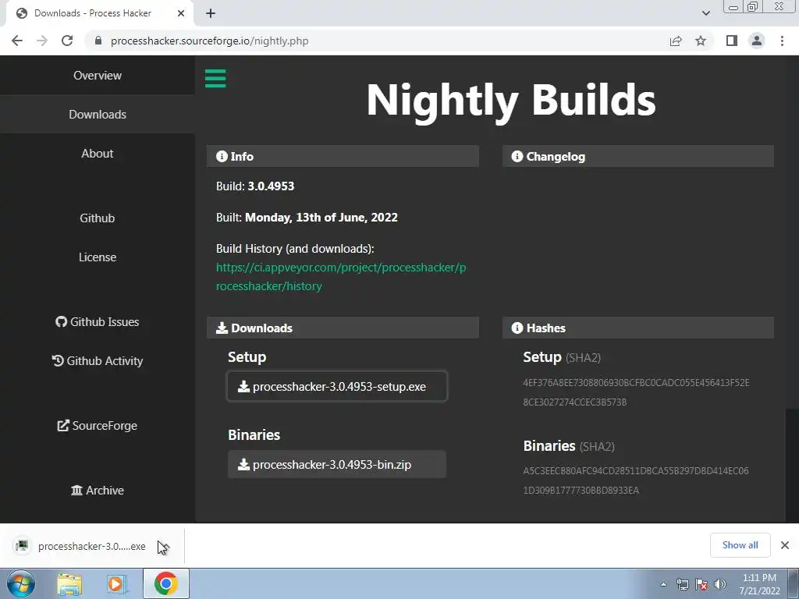Viewport: 799px width, 599px height.
Task: Click the Hashes panel header
Action: point(638,328)
